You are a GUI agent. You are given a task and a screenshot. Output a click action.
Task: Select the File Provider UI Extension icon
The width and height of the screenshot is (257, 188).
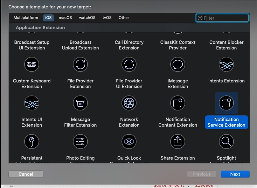129,65
